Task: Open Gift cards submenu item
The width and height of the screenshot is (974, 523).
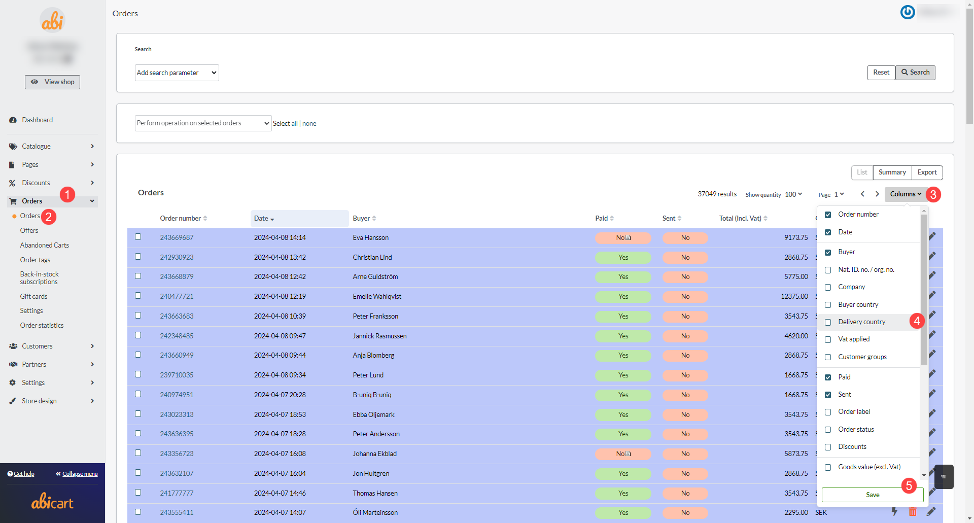Action: (34, 297)
